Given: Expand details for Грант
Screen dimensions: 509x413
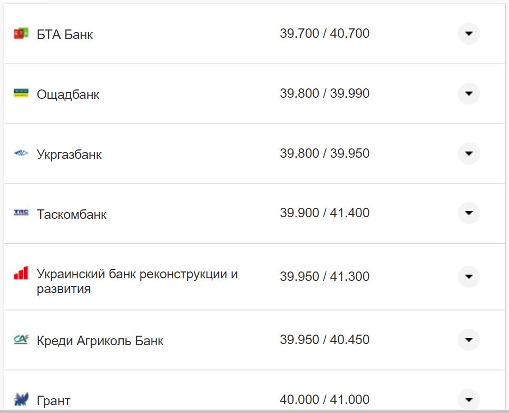Looking at the screenshot, I should [468, 400].
